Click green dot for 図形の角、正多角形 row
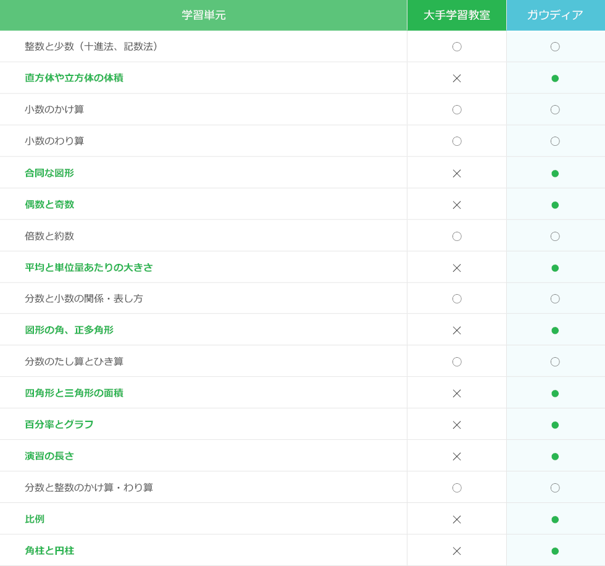The height and width of the screenshot is (566, 605). click(555, 331)
